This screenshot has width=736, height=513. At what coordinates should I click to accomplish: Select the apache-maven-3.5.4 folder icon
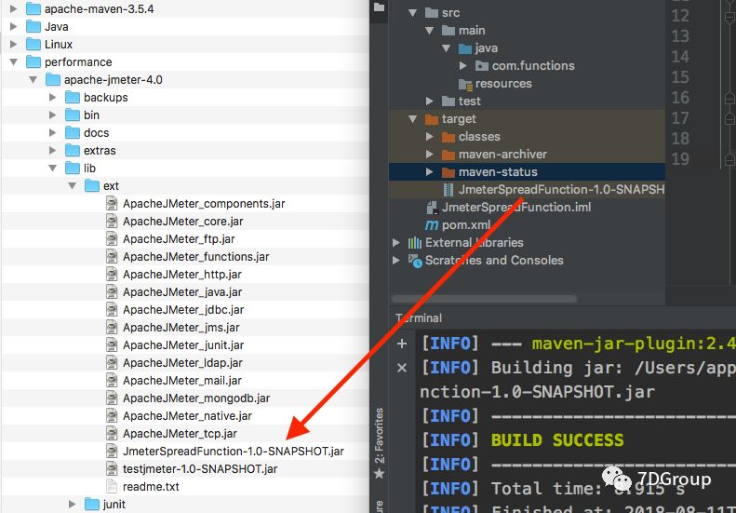point(33,9)
